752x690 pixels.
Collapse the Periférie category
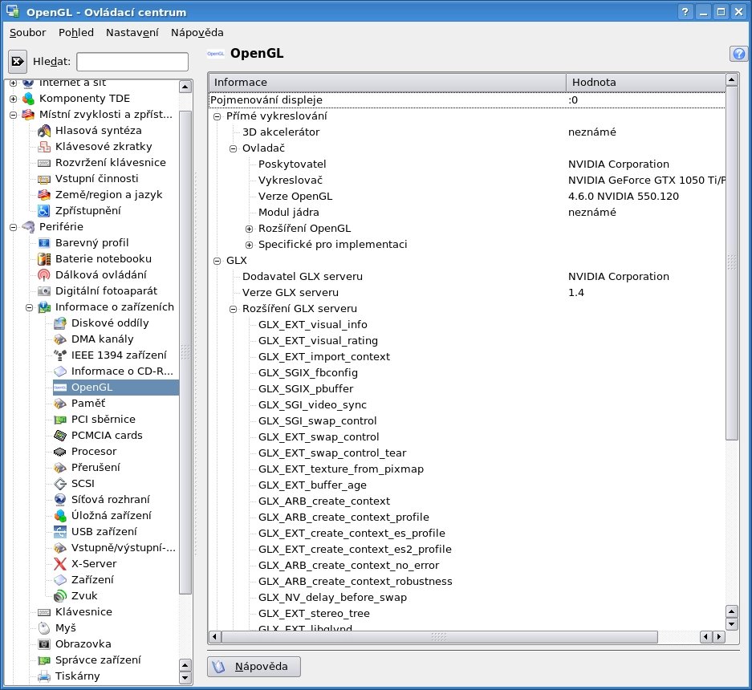point(14,227)
